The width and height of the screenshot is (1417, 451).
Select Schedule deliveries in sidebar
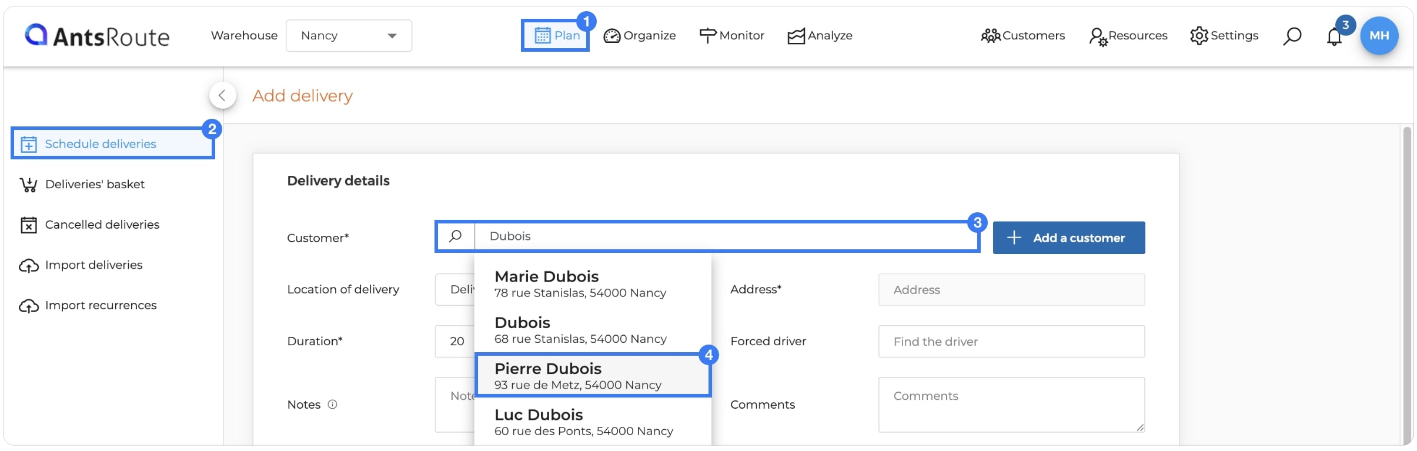(x=113, y=143)
